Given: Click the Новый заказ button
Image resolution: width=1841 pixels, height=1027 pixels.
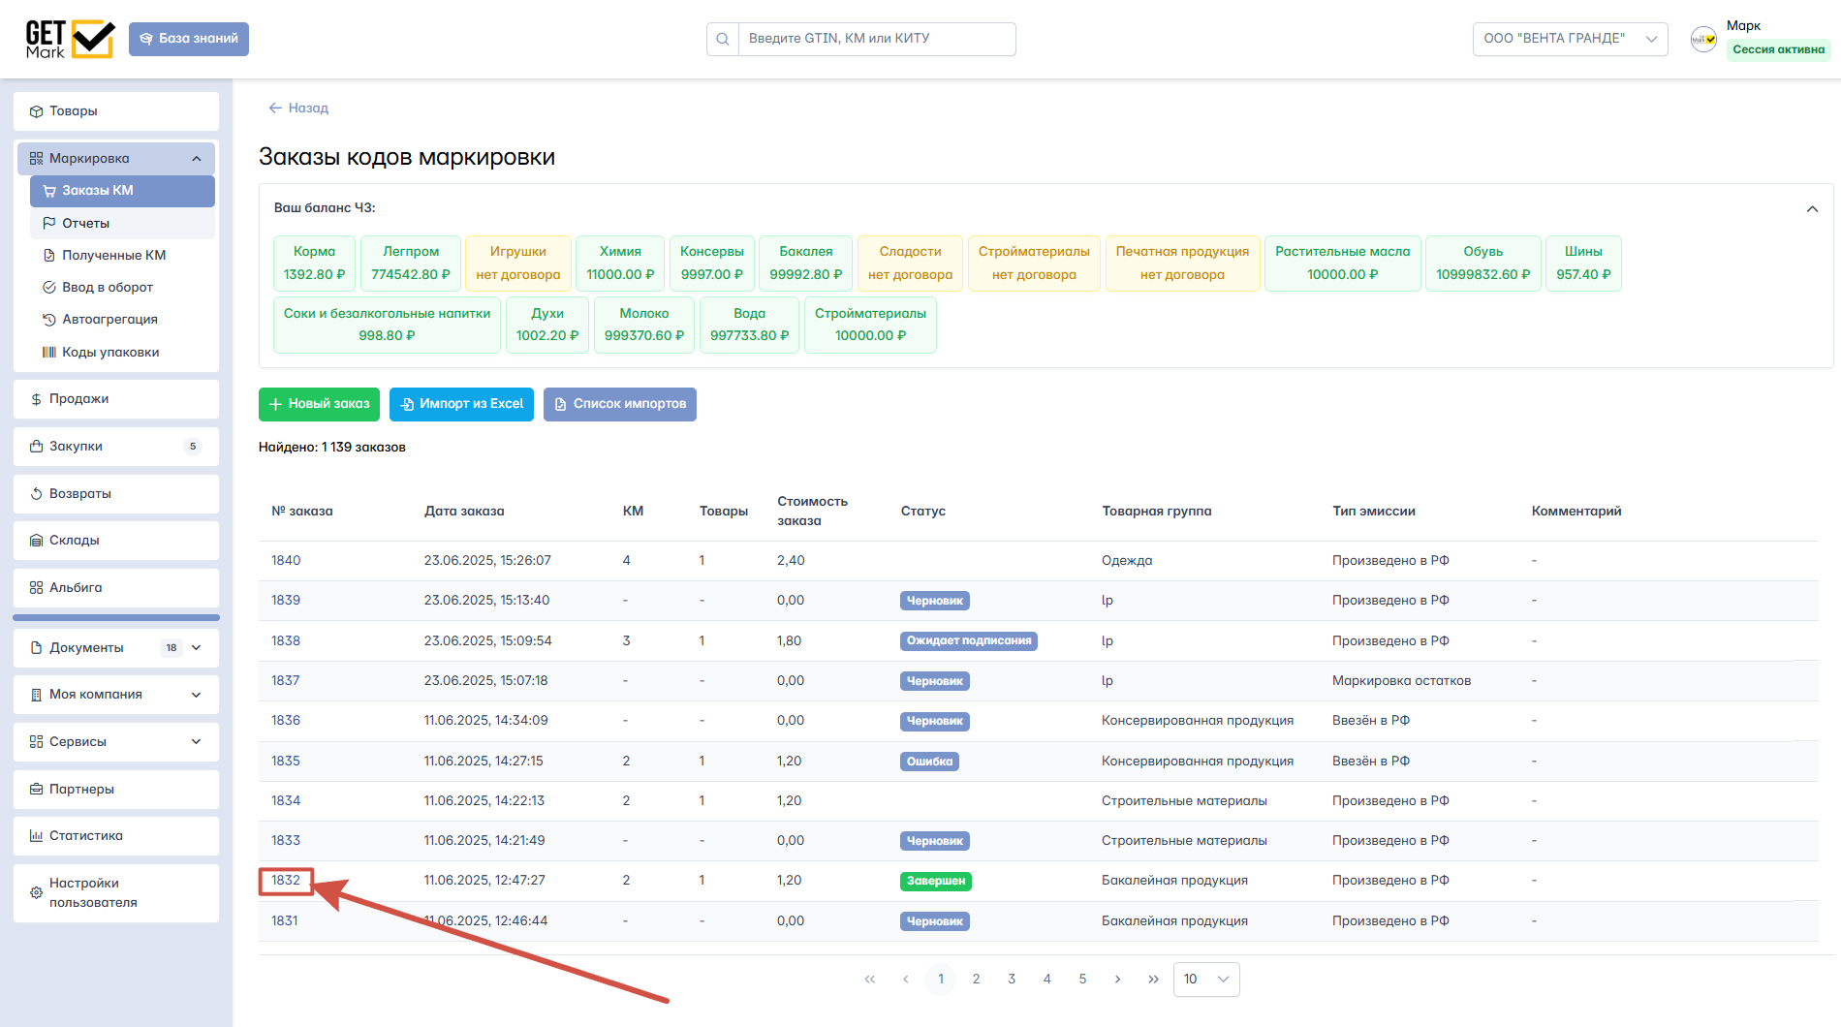Looking at the screenshot, I should click(319, 404).
